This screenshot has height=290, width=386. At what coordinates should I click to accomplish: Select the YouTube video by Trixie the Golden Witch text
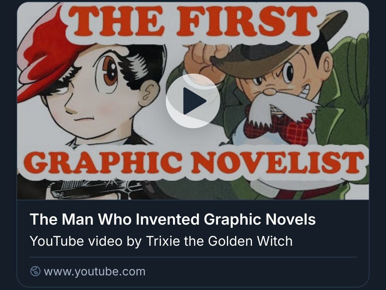pos(161,241)
